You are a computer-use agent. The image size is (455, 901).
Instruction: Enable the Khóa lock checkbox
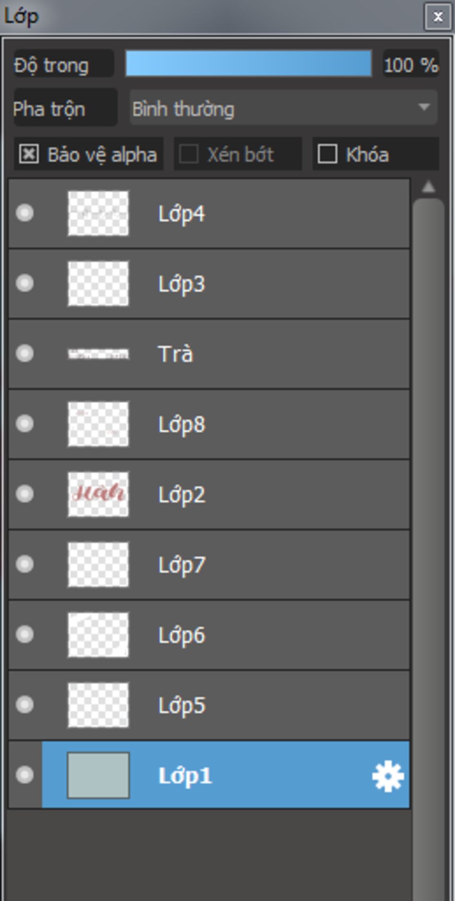[x=327, y=154]
